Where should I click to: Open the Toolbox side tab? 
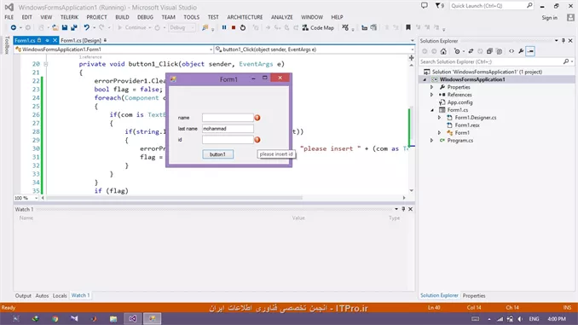point(7,45)
